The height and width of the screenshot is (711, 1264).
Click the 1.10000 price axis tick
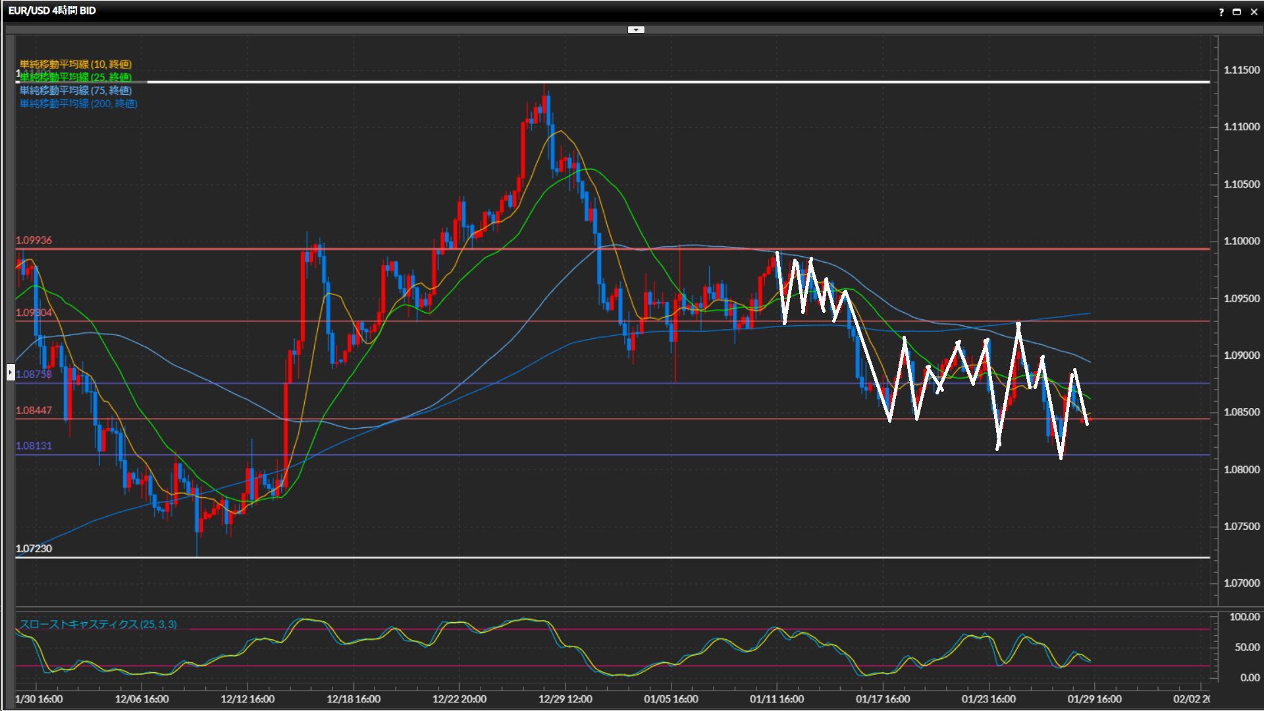pos(1241,241)
